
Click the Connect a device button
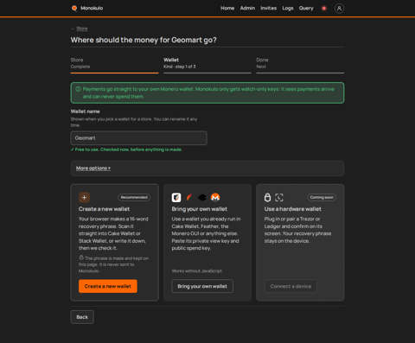pyautogui.click(x=290, y=286)
